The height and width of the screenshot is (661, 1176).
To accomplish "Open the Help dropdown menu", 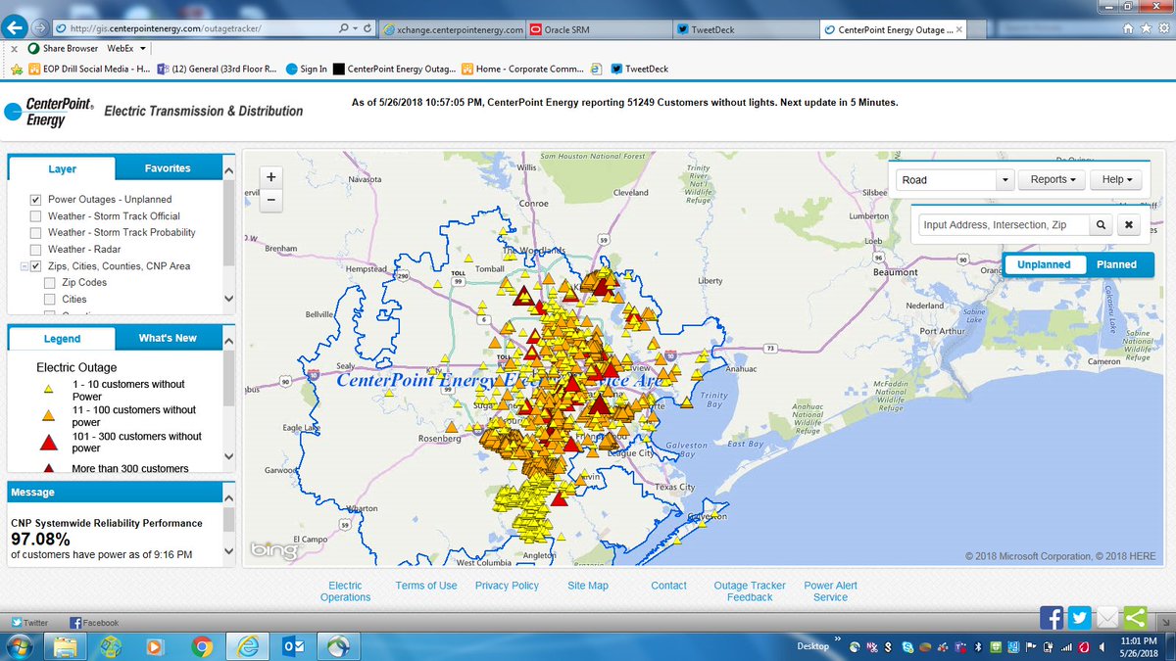I will (x=1117, y=180).
